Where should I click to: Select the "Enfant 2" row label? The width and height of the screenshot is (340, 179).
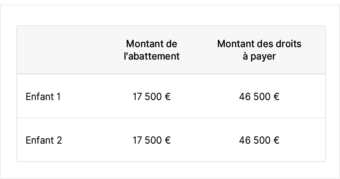click(44, 140)
